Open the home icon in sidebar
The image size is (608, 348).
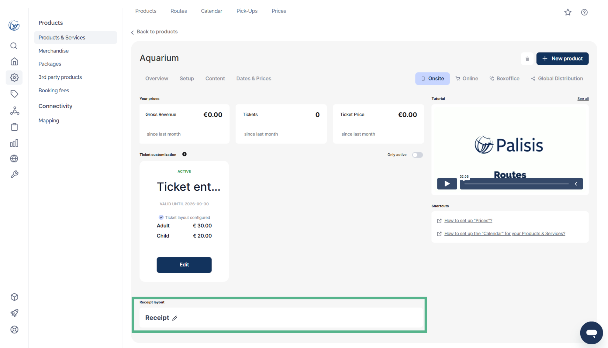[14, 61]
